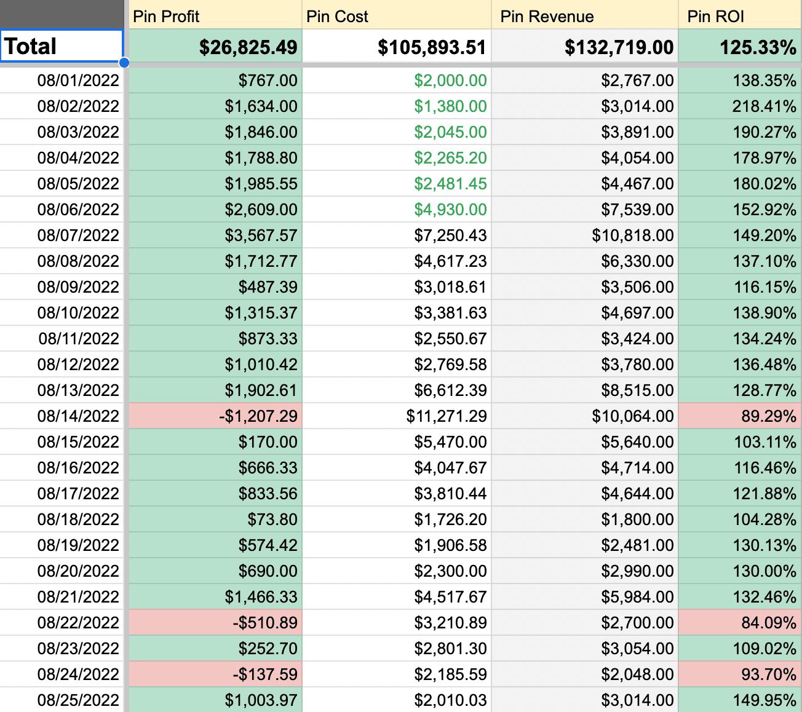Select total Pin Revenue $132,719.00 cell
The height and width of the screenshot is (712, 802).
click(584, 47)
